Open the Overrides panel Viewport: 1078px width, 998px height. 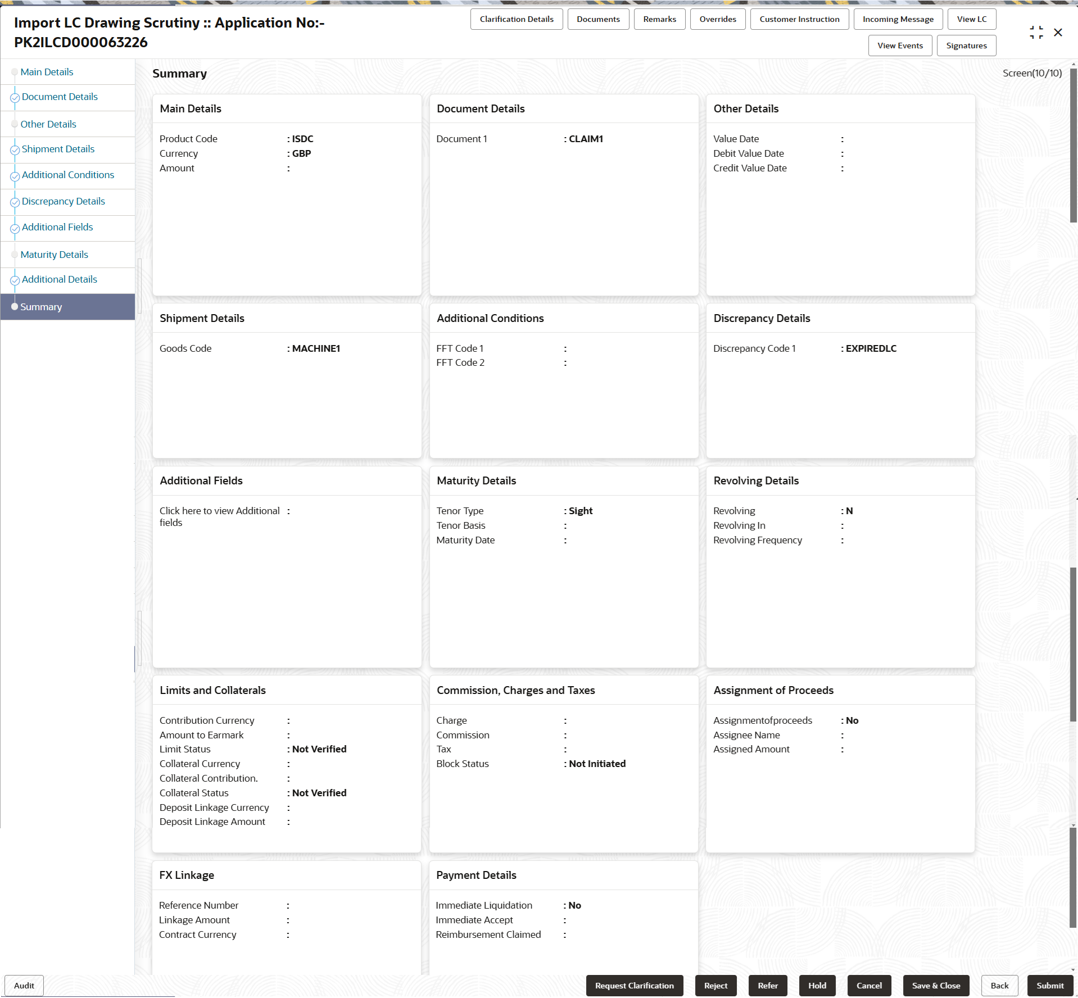(717, 19)
